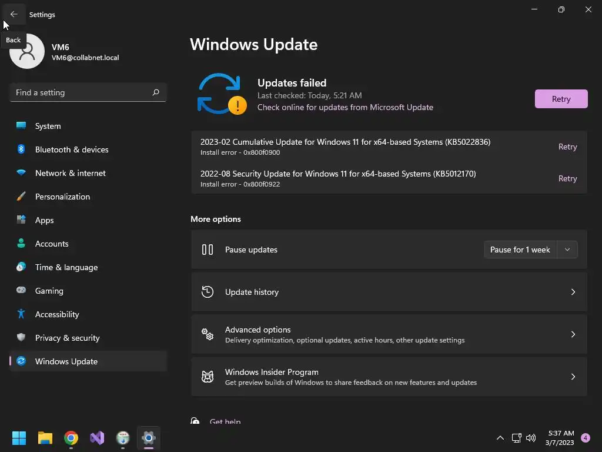Select Windows Update in sidebar
Viewport: 602px width, 452px height.
88,361
